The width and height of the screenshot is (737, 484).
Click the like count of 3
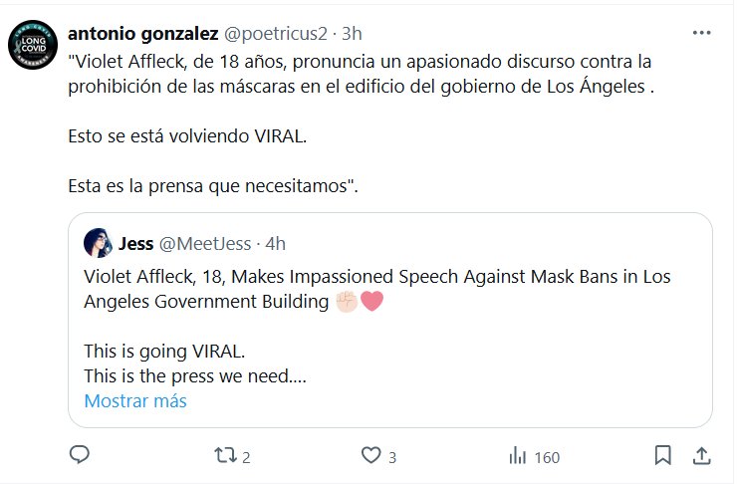(392, 457)
